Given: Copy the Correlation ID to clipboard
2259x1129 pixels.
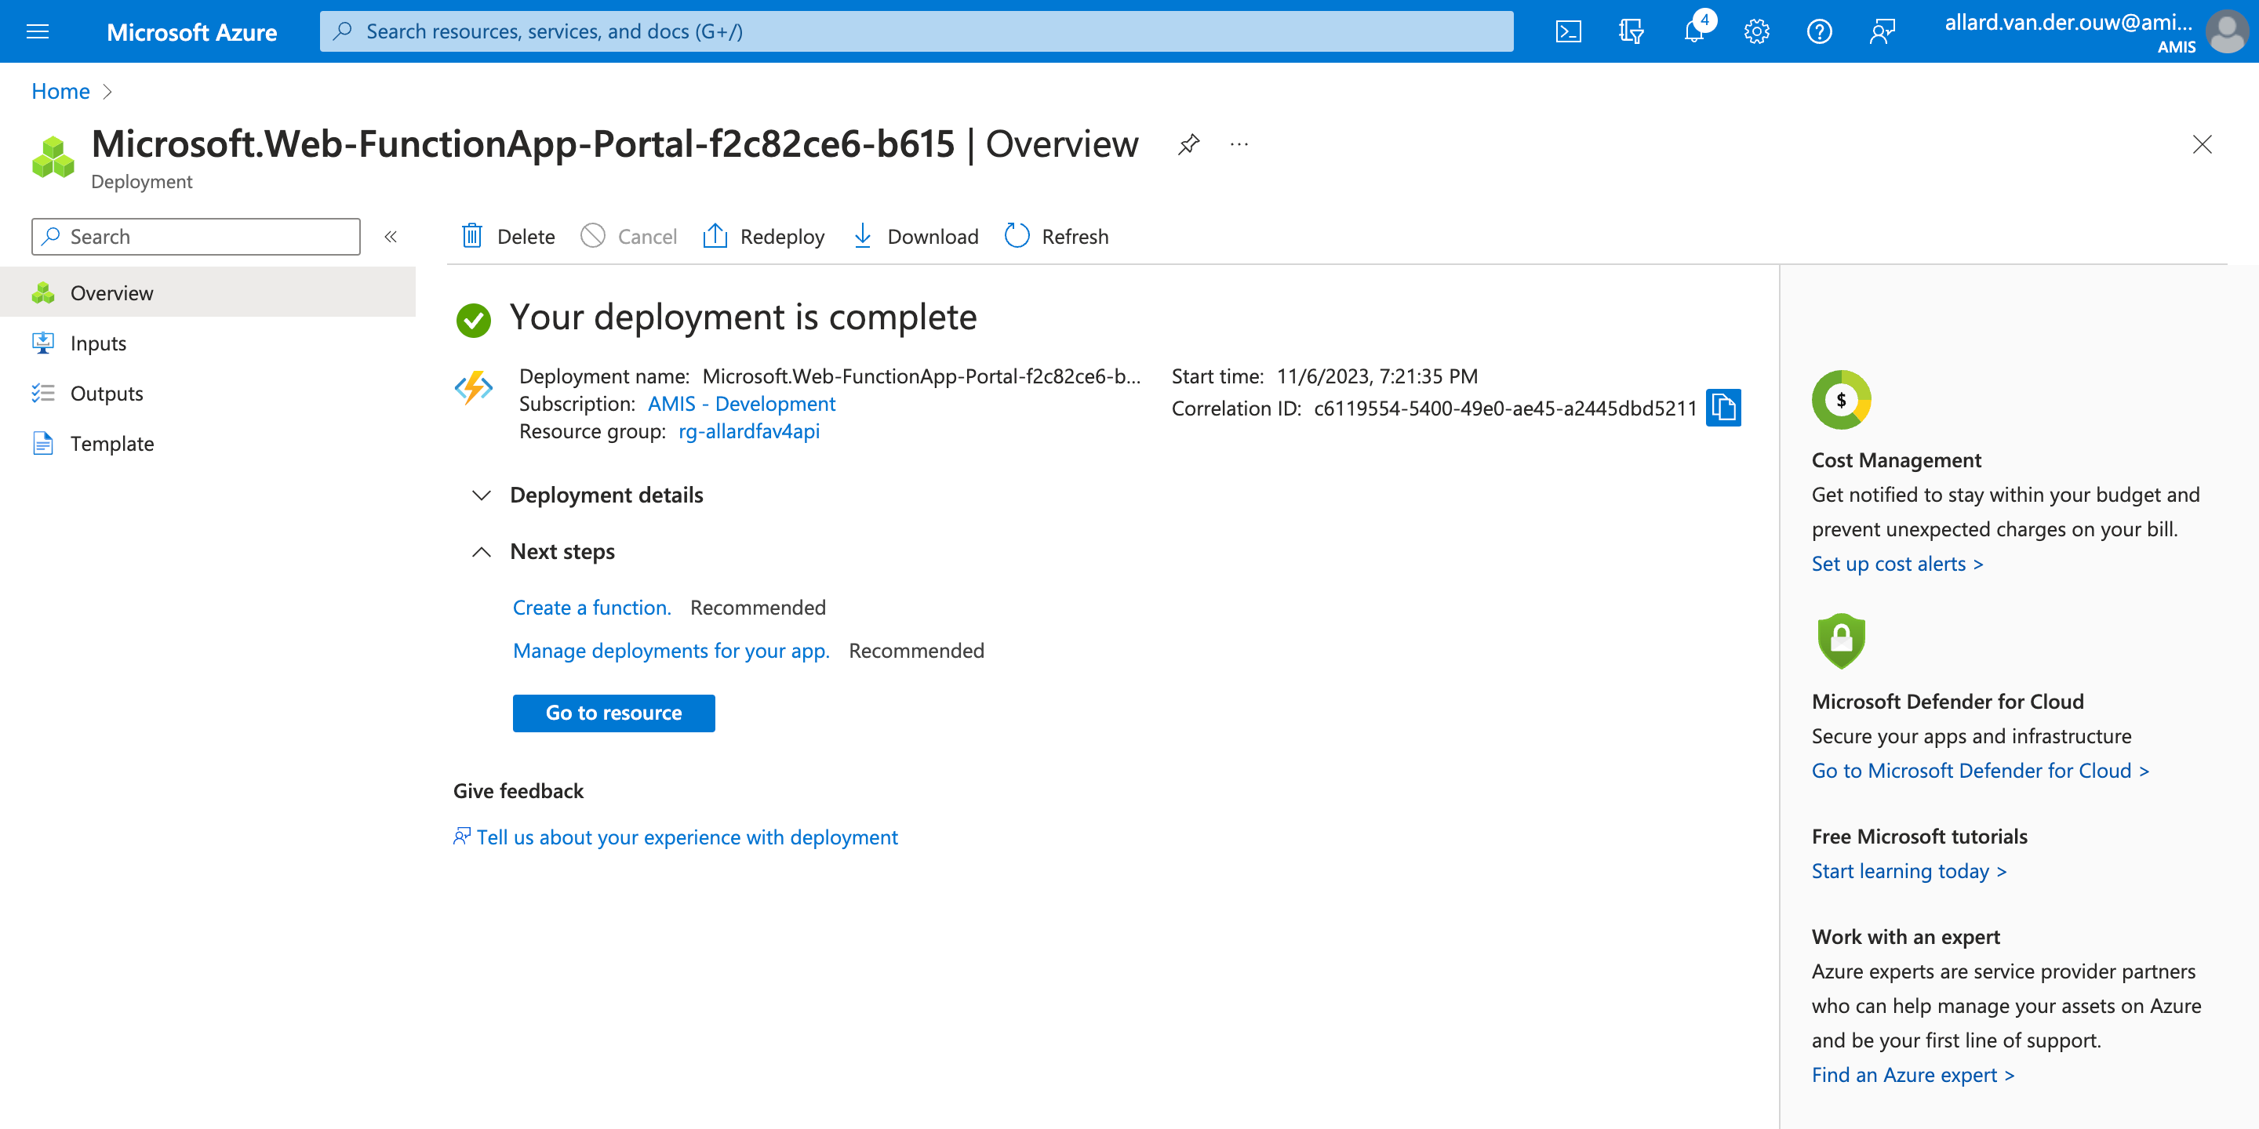Looking at the screenshot, I should pyautogui.click(x=1723, y=408).
